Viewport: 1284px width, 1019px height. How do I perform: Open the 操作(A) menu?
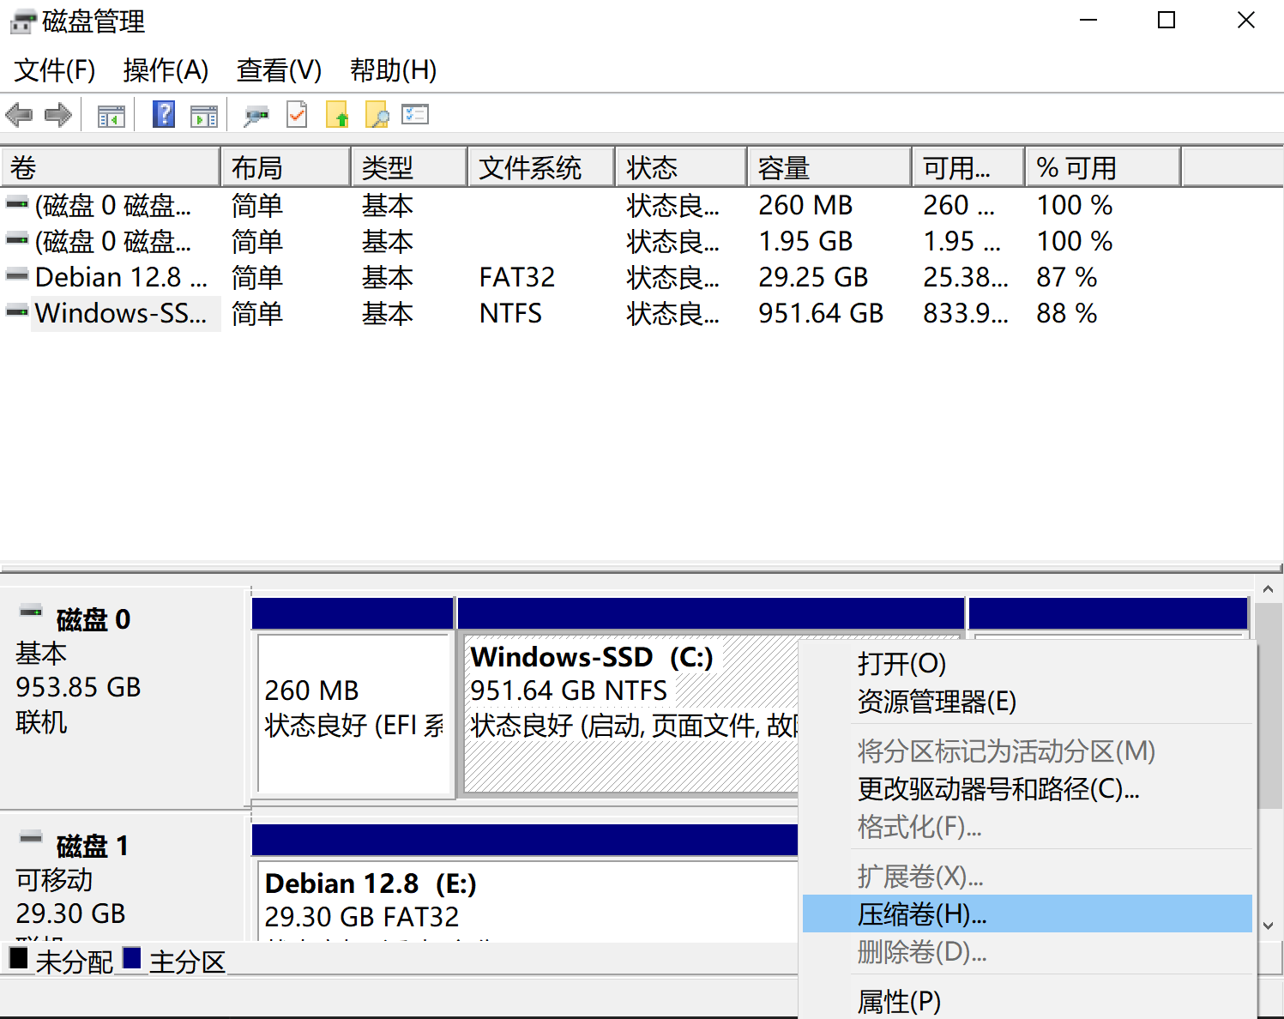tap(166, 70)
